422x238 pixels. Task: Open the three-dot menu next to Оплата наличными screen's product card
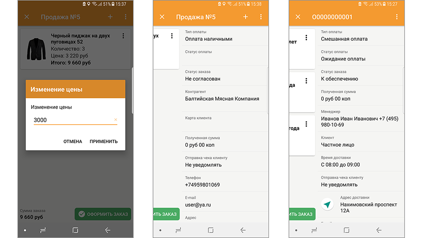[172, 36]
